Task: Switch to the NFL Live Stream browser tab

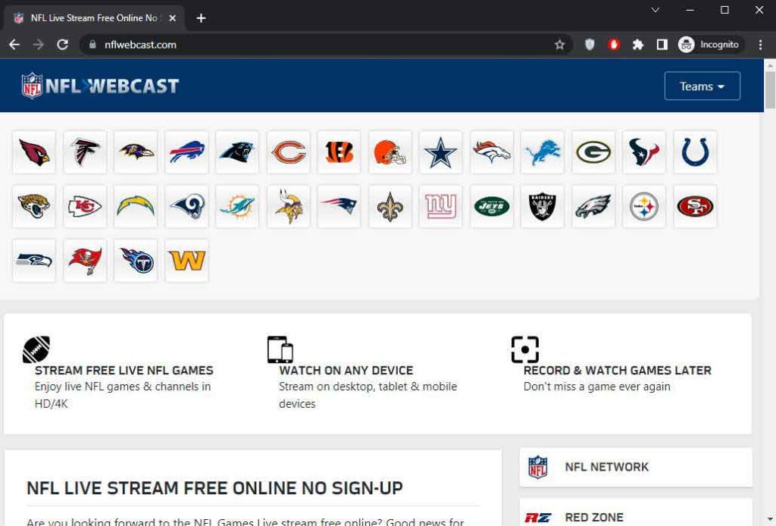Action: point(91,17)
